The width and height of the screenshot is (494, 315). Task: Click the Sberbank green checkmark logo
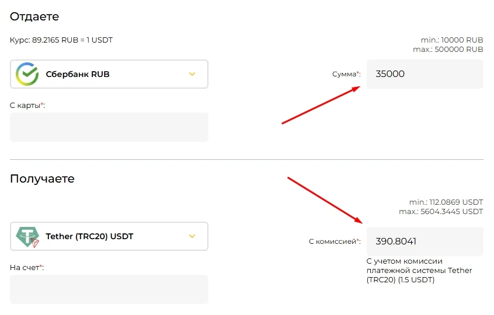point(27,74)
